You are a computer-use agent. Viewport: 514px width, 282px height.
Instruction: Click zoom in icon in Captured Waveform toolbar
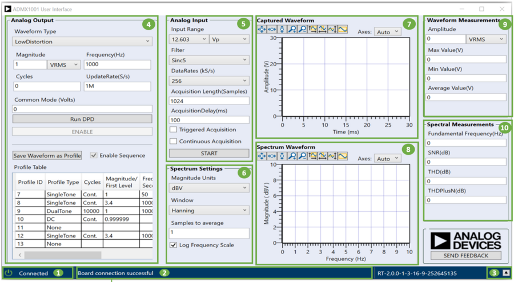coord(292,29)
